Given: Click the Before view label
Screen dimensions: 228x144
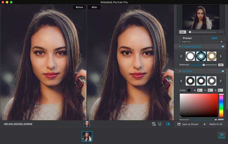Looking at the screenshot, I should coord(79,7).
